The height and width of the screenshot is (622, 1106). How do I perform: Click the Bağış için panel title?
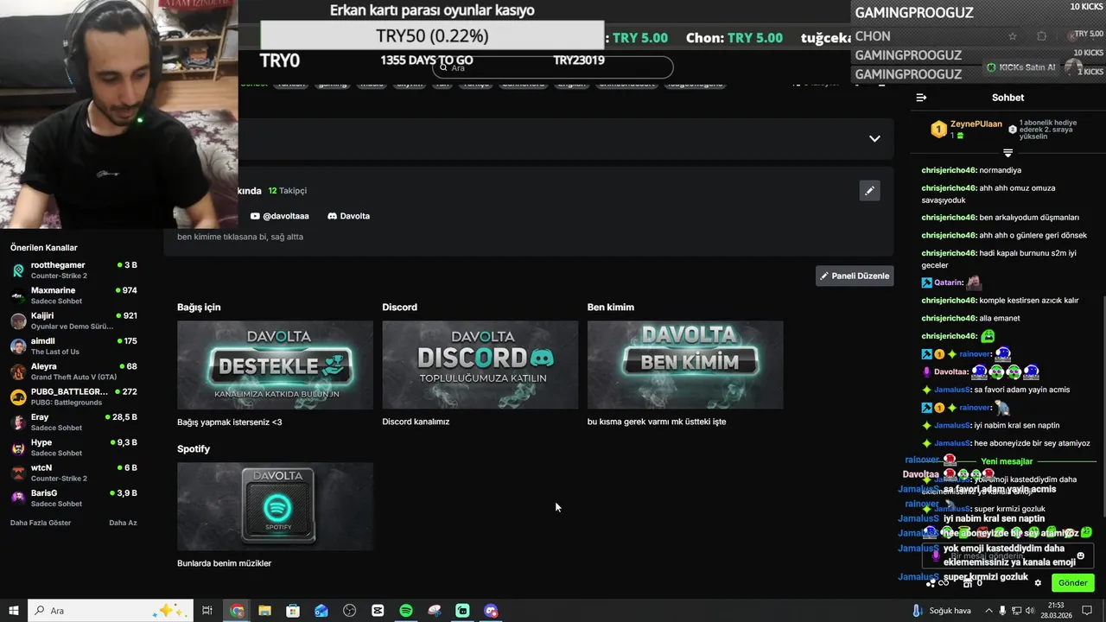[199, 307]
